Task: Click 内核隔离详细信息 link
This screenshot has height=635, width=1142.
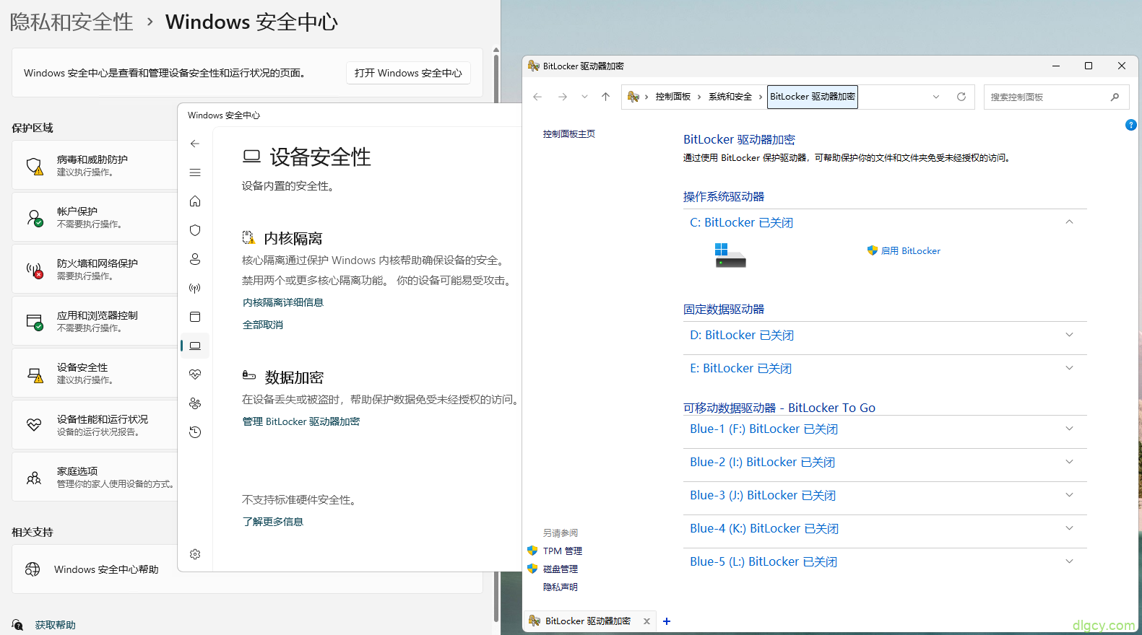Action: (283, 302)
